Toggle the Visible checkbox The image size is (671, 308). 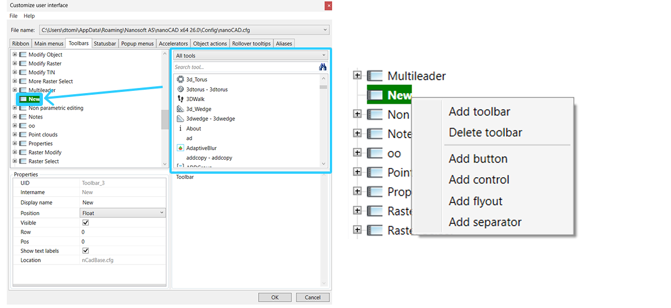click(x=86, y=223)
